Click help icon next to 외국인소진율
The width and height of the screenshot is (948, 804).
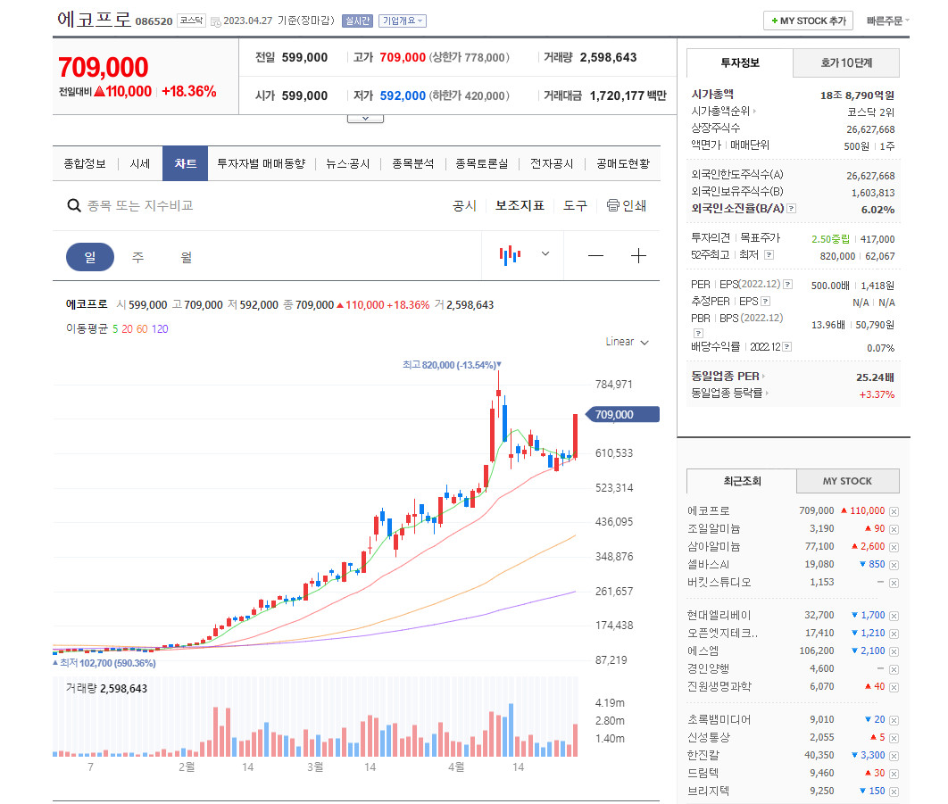pyautogui.click(x=792, y=209)
